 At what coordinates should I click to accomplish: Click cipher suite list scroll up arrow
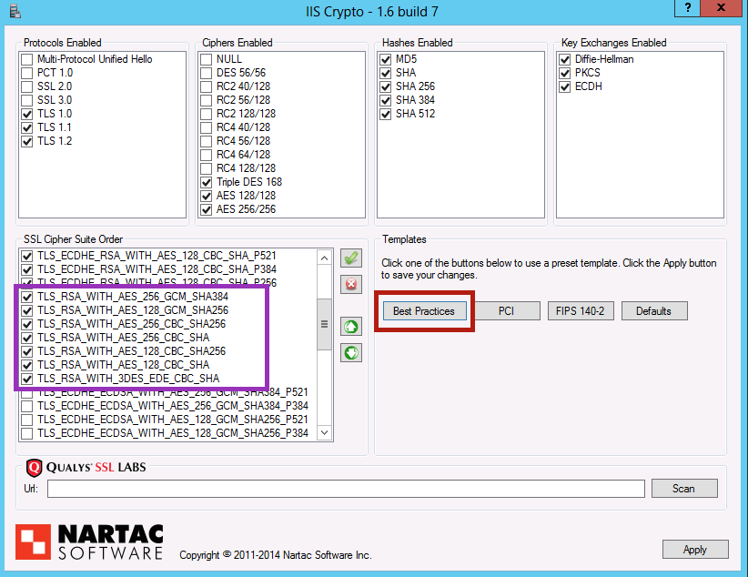[x=324, y=258]
